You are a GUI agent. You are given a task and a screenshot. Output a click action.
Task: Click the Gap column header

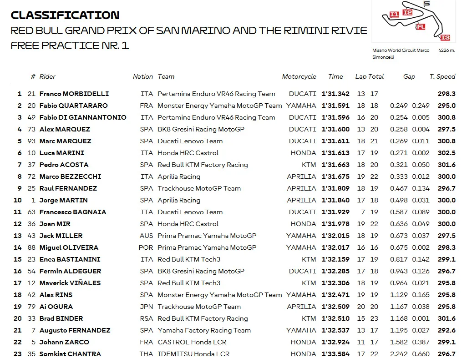coord(409,76)
